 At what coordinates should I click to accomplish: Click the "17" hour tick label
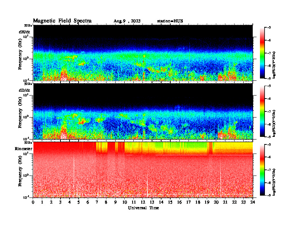click(x=189, y=202)
